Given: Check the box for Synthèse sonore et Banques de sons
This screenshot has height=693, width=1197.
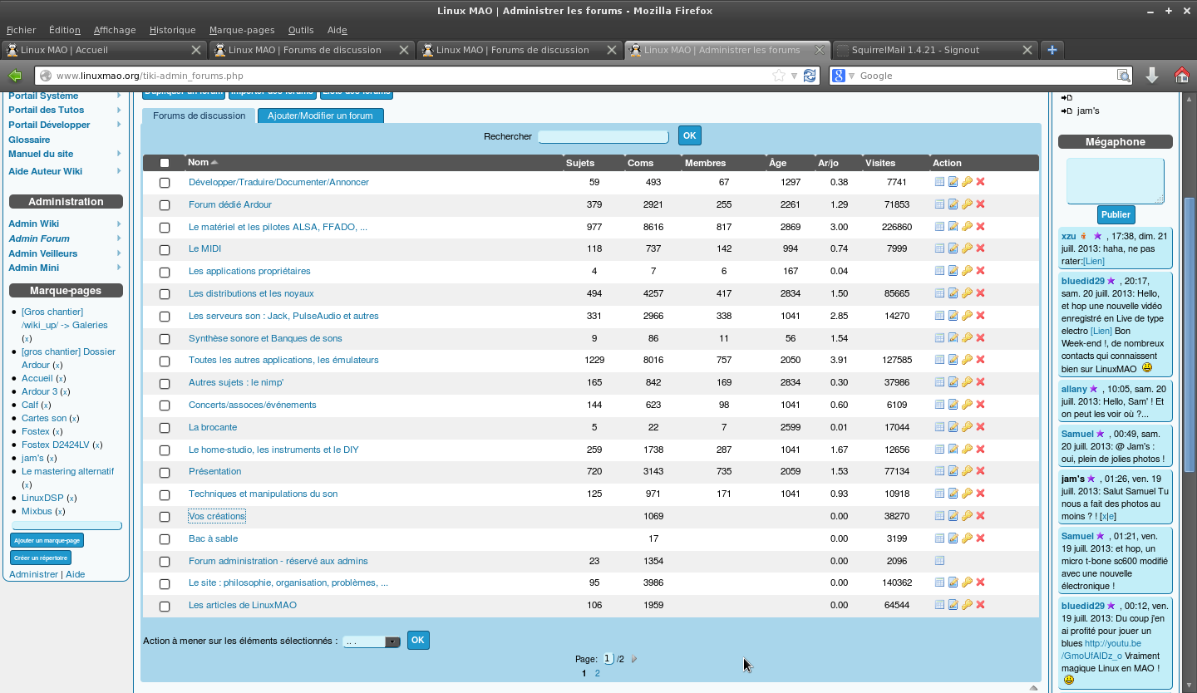Looking at the screenshot, I should (165, 339).
